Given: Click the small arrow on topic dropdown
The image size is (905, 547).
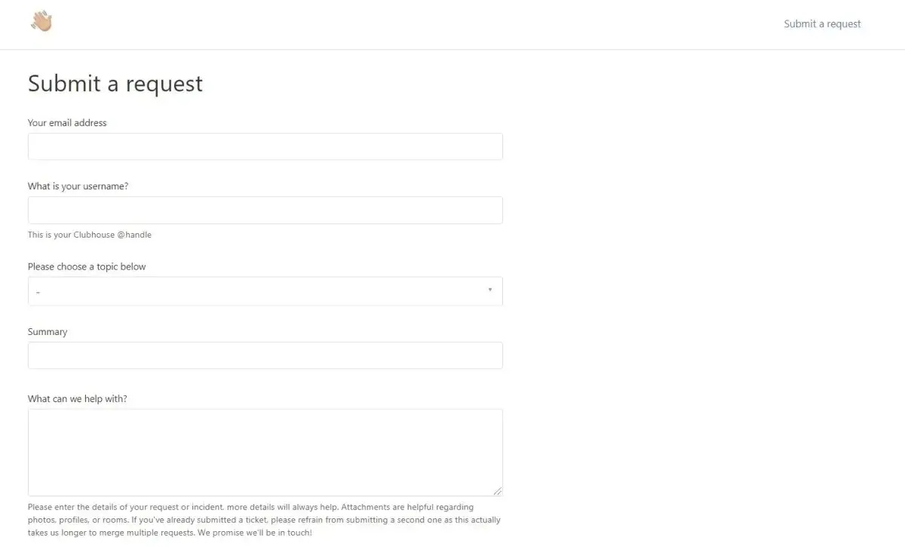Looking at the screenshot, I should pos(490,290).
